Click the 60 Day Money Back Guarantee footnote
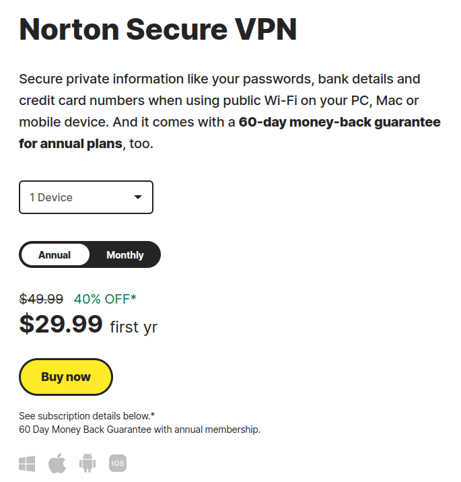 (x=140, y=429)
